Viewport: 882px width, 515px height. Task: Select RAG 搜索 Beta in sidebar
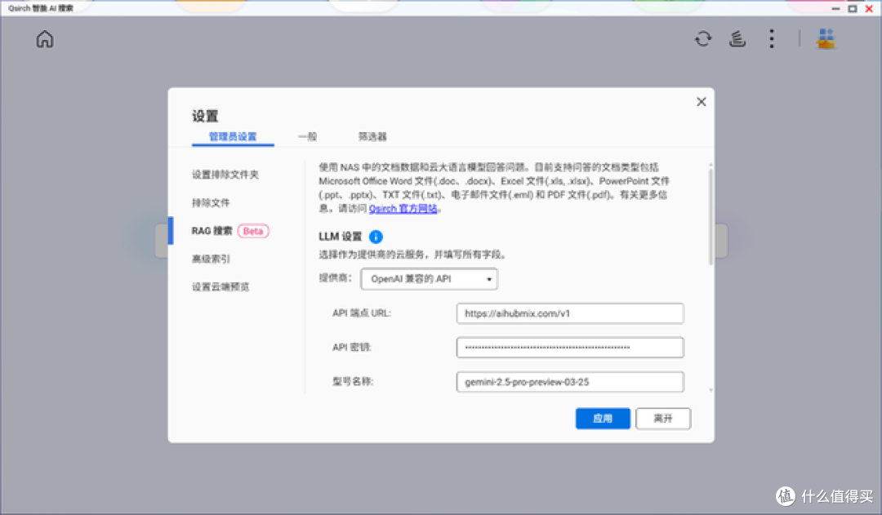click(x=230, y=231)
